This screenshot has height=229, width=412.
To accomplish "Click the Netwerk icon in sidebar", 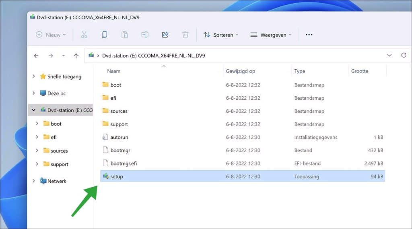I will pos(43,181).
